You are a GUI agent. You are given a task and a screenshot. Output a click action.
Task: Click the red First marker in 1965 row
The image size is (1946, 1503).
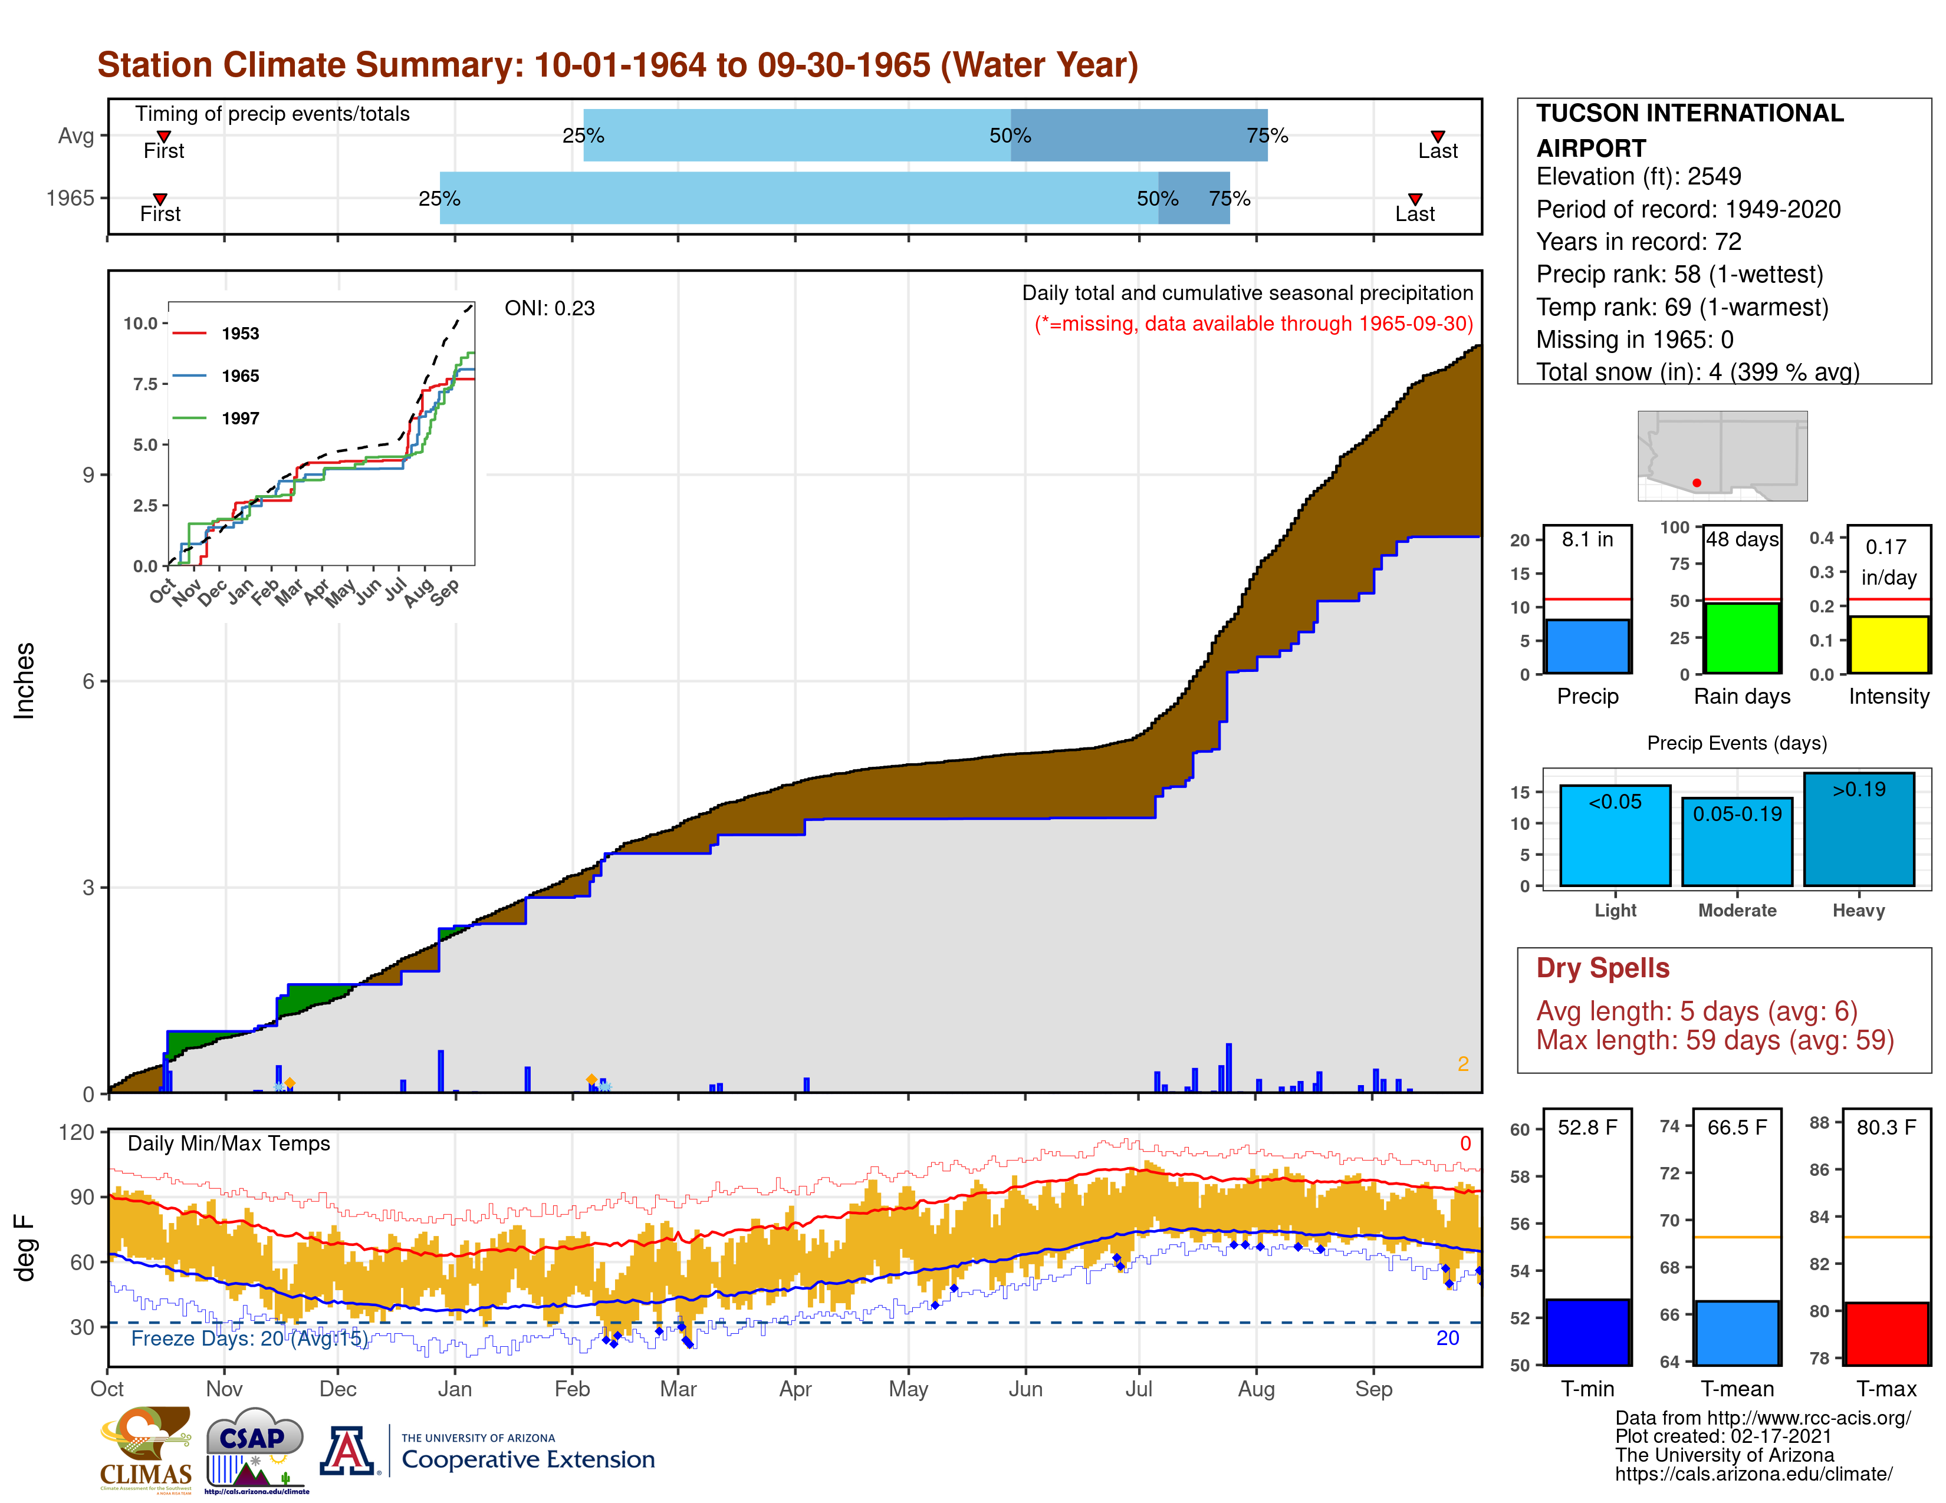point(160,199)
